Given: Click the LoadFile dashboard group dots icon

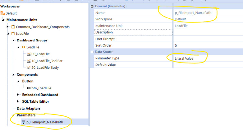Looking at the screenshot, I should pos(23,47).
